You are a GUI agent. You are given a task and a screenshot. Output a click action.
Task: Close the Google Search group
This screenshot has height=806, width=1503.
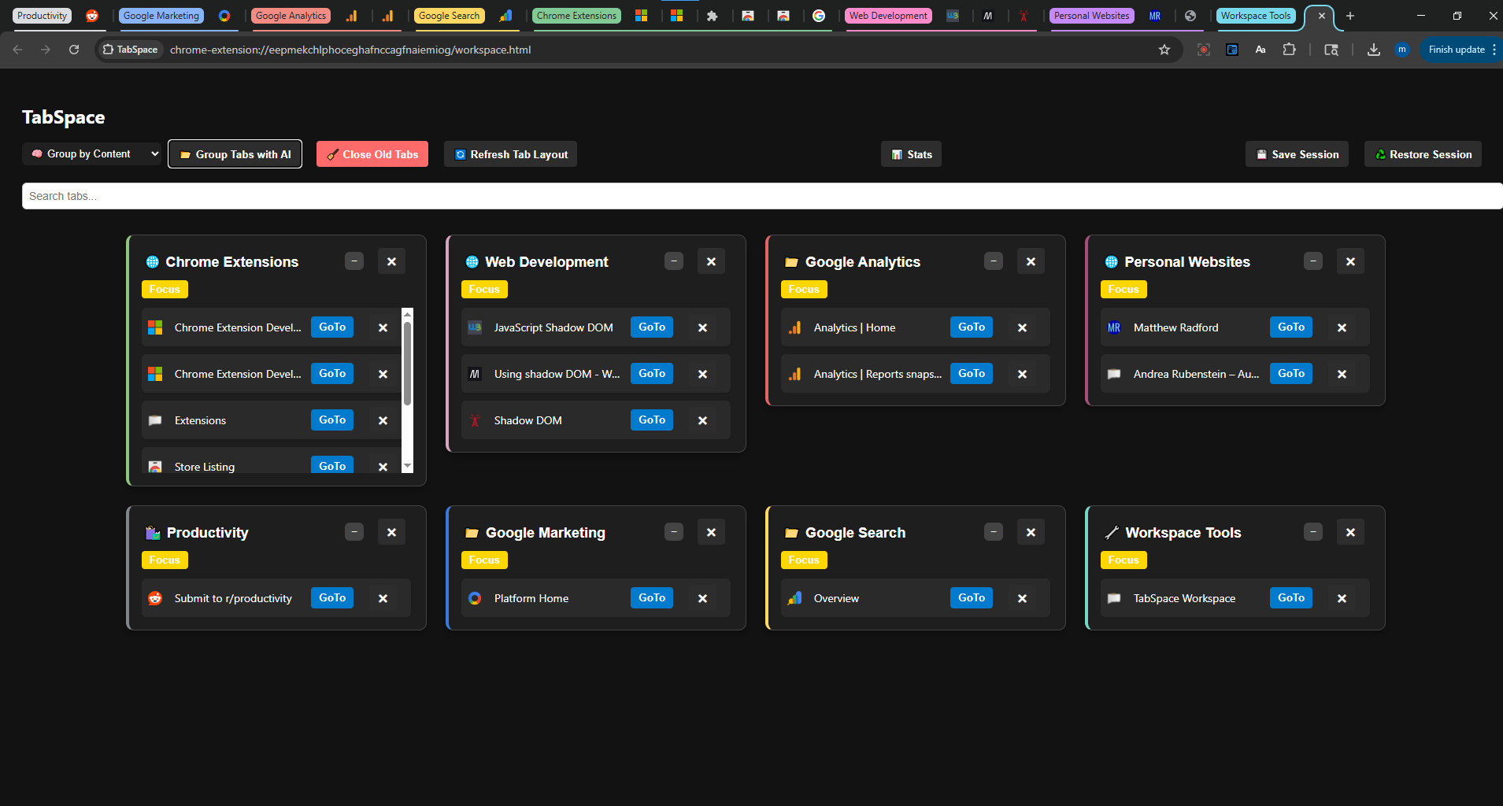pos(1031,532)
